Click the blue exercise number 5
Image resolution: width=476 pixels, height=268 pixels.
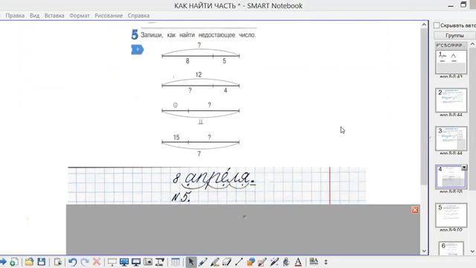[135, 35]
